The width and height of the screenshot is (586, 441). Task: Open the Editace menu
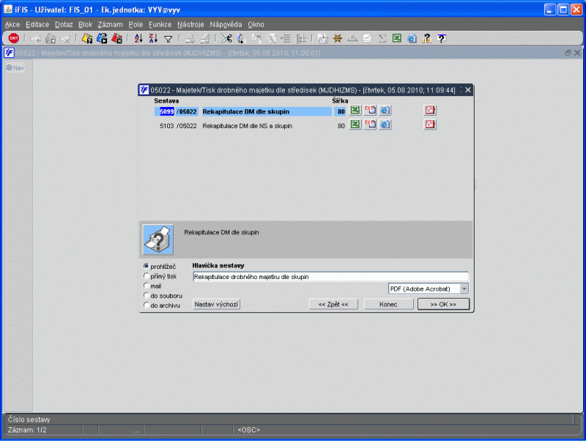37,24
